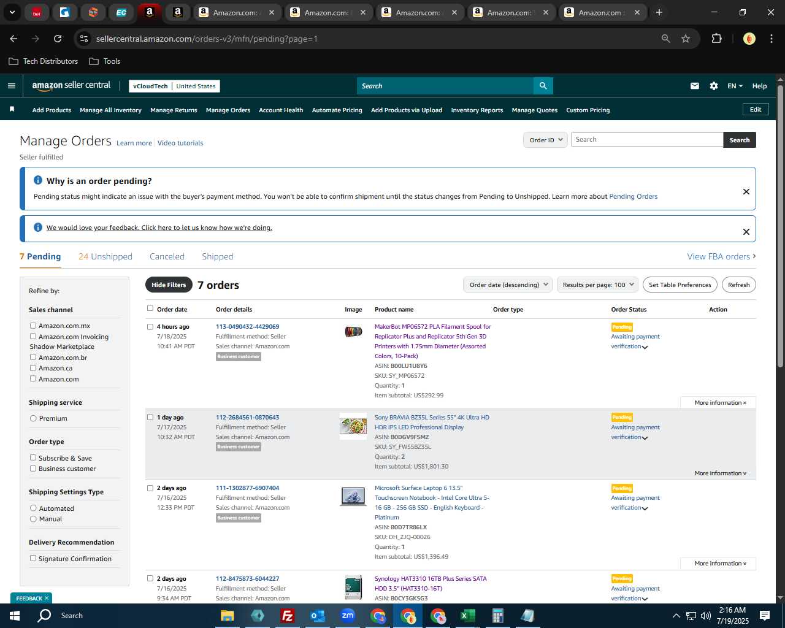Check the Amazon.com Invoicing Shadow Marketplace filter
This screenshot has height=628, width=785.
click(33, 336)
